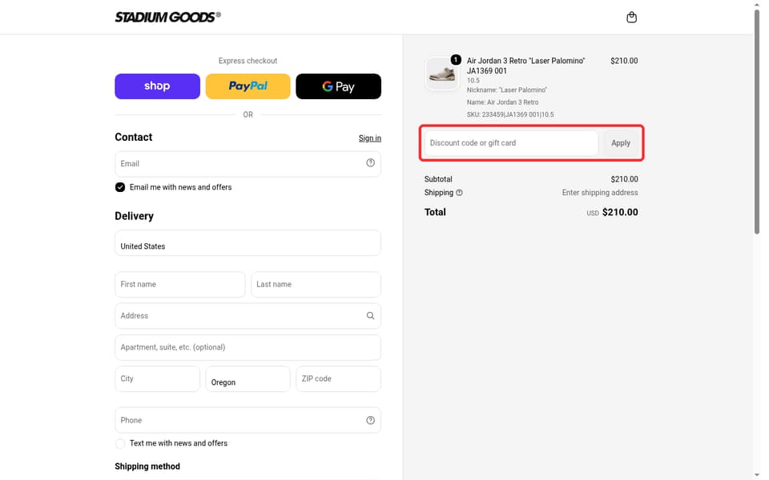Screen dimensions: 769x480
Task: Open the United States country dropdown
Action: (248, 243)
